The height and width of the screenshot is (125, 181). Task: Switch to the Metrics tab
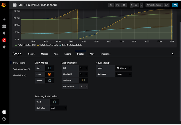coord(44,54)
